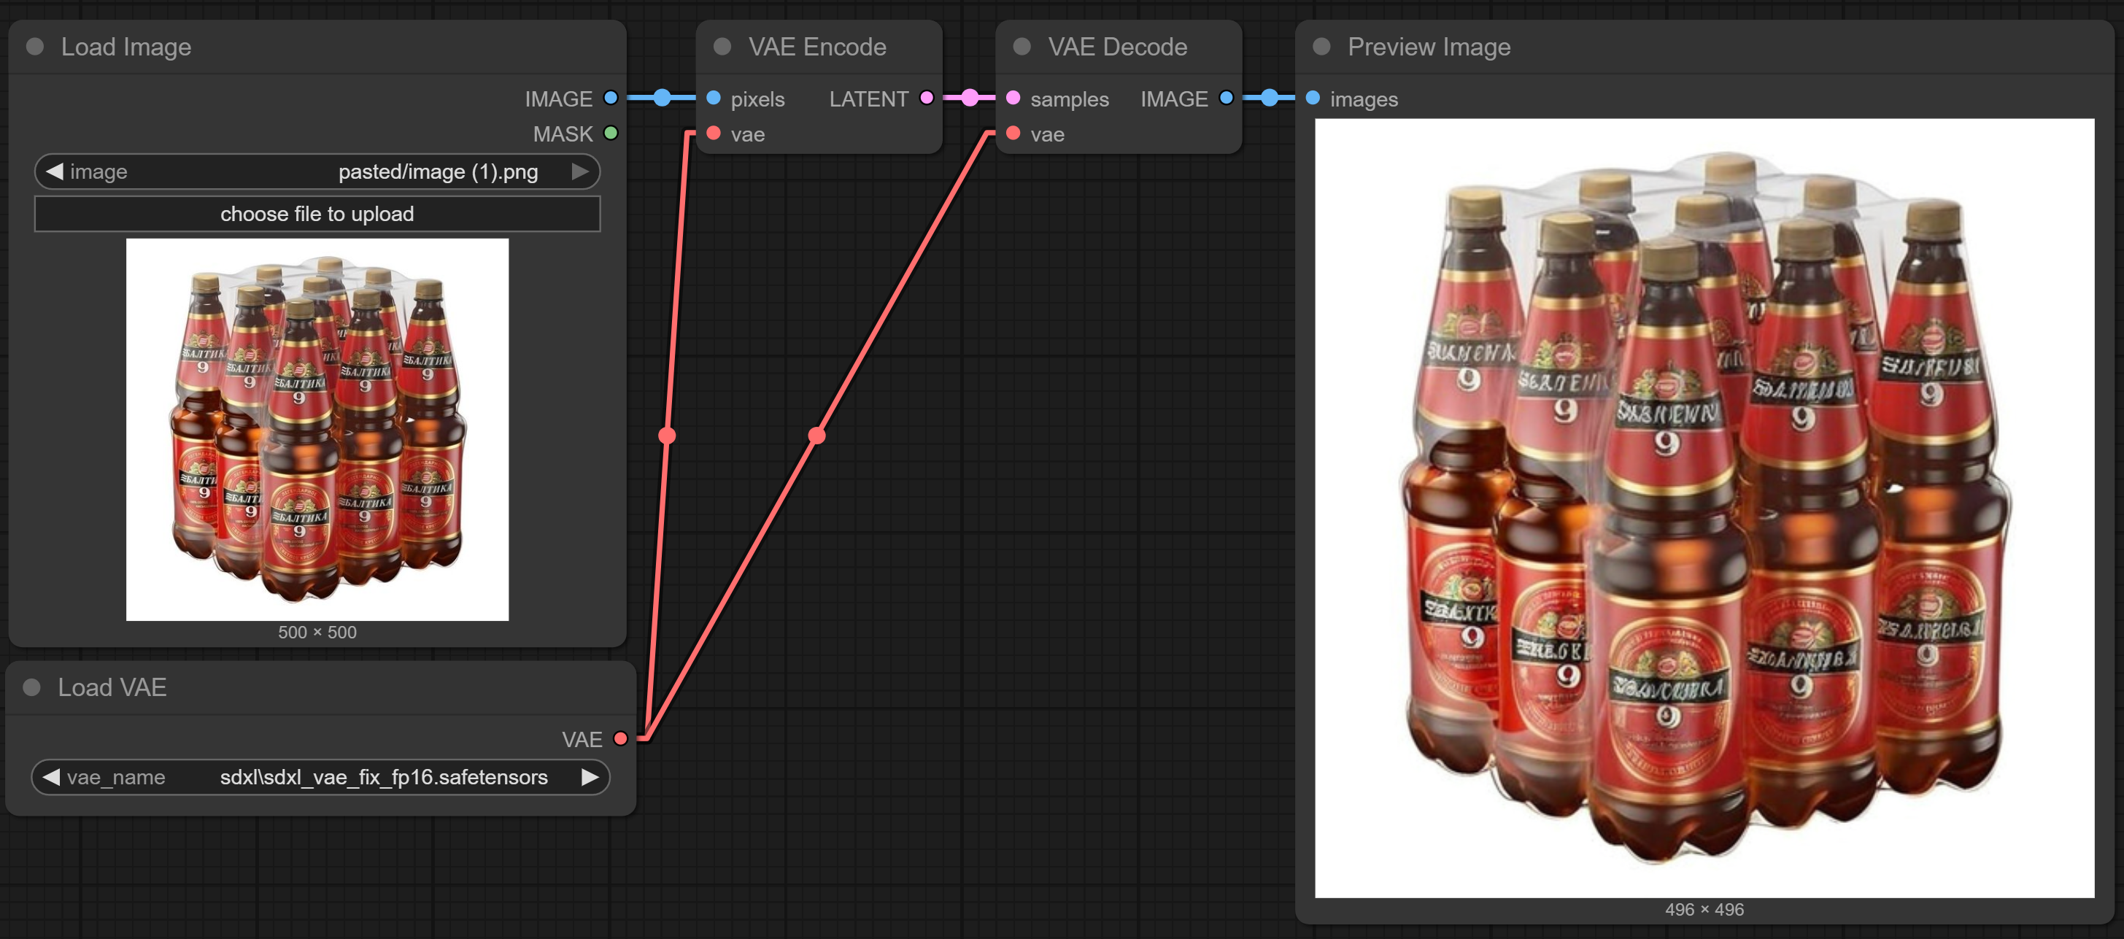Screen dimensions: 2124x939
Task: Click the pixels input socket on VAE Encode
Action: (x=714, y=98)
